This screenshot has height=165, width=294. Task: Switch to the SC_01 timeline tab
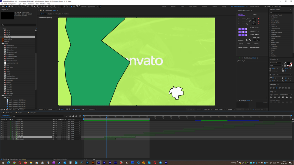(20, 113)
